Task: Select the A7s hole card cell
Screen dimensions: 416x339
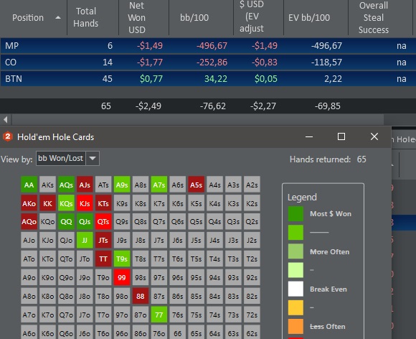Action: point(159,185)
